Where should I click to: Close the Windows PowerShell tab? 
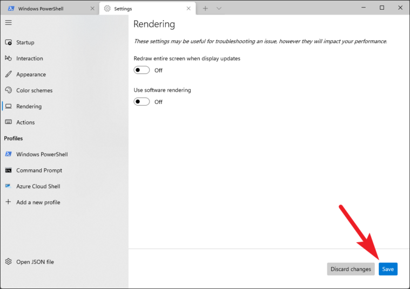click(92, 9)
